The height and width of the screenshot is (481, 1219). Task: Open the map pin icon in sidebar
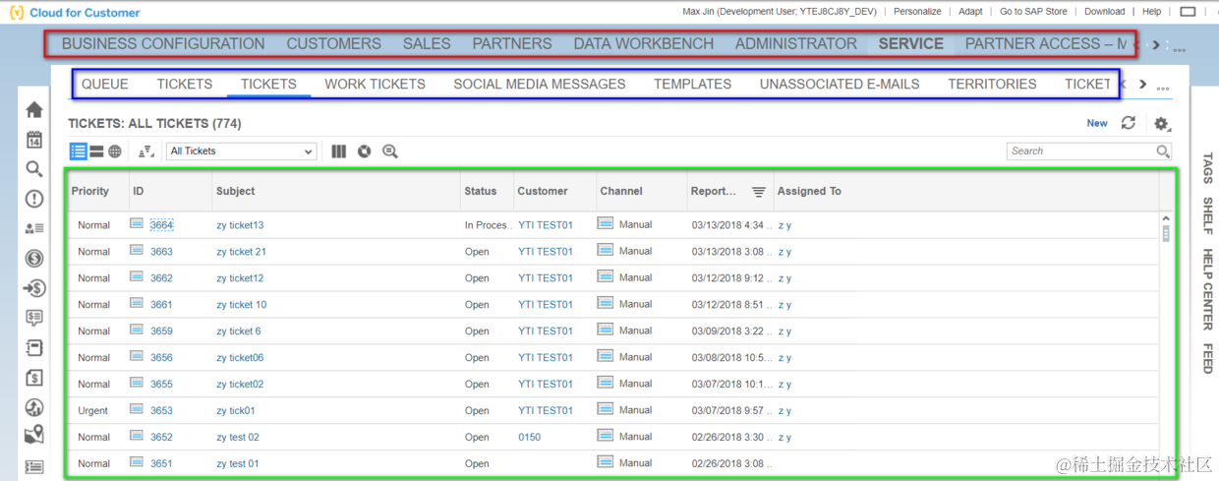[34, 434]
